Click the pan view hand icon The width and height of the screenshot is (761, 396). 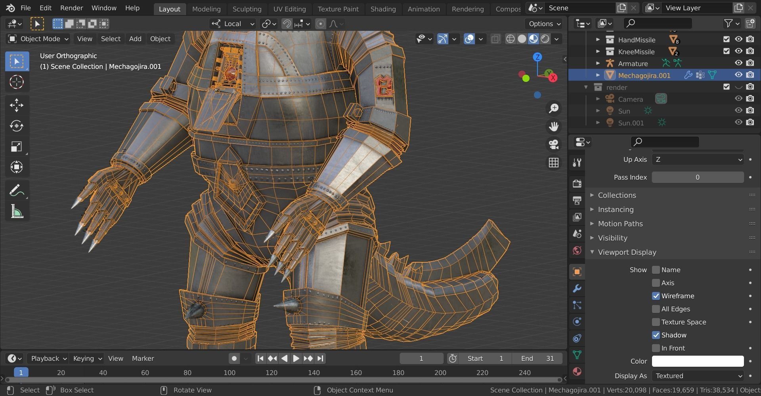coord(554,127)
